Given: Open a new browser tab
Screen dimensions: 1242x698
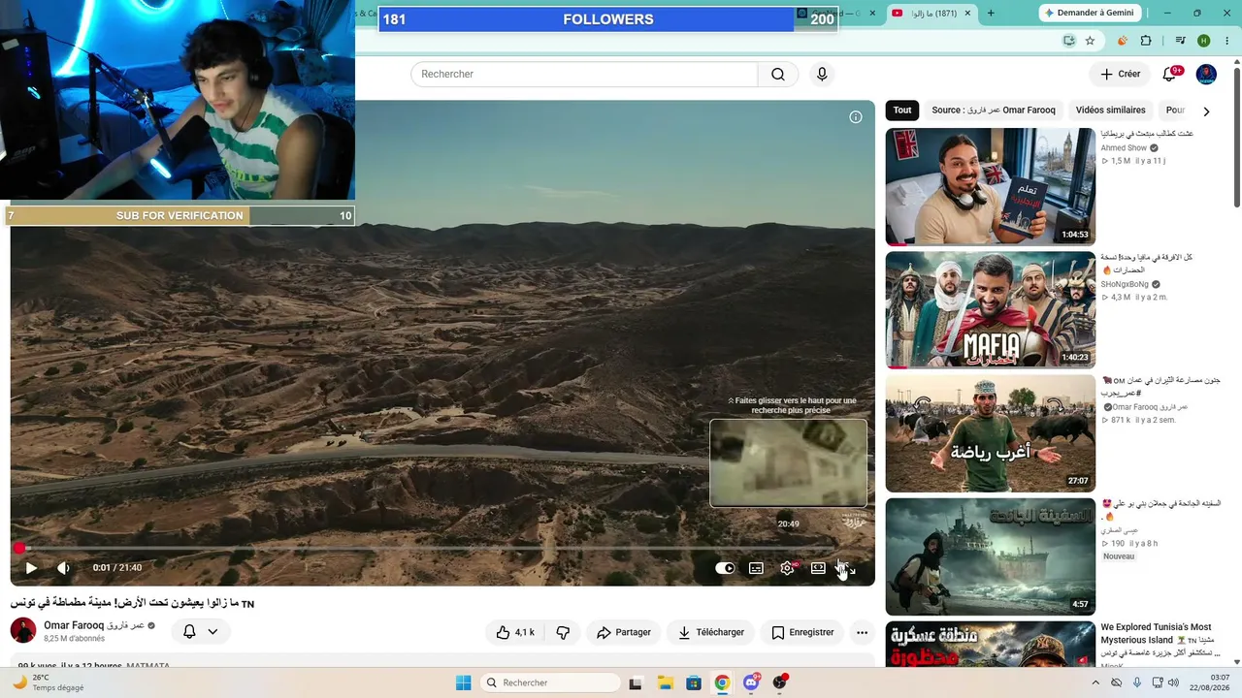Looking at the screenshot, I should (x=991, y=13).
